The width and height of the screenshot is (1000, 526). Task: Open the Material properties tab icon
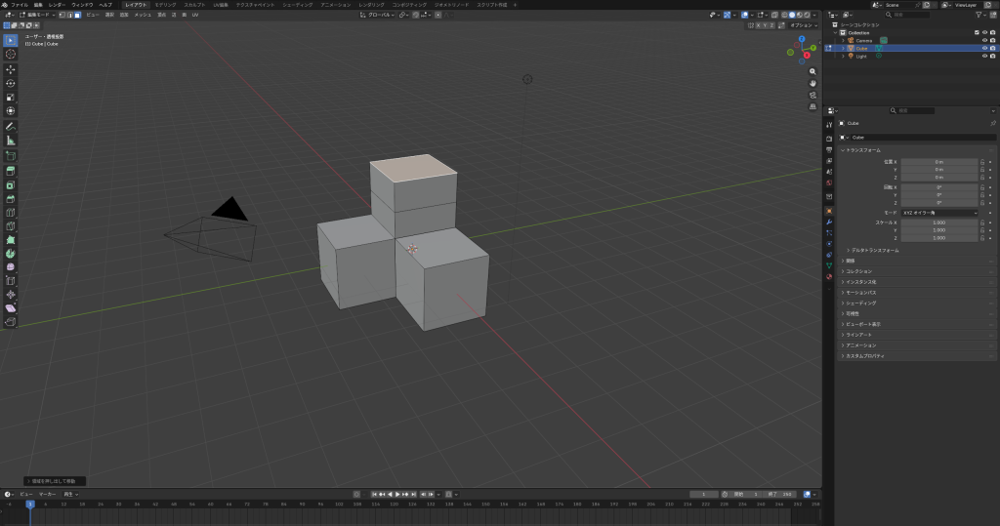coord(829,274)
